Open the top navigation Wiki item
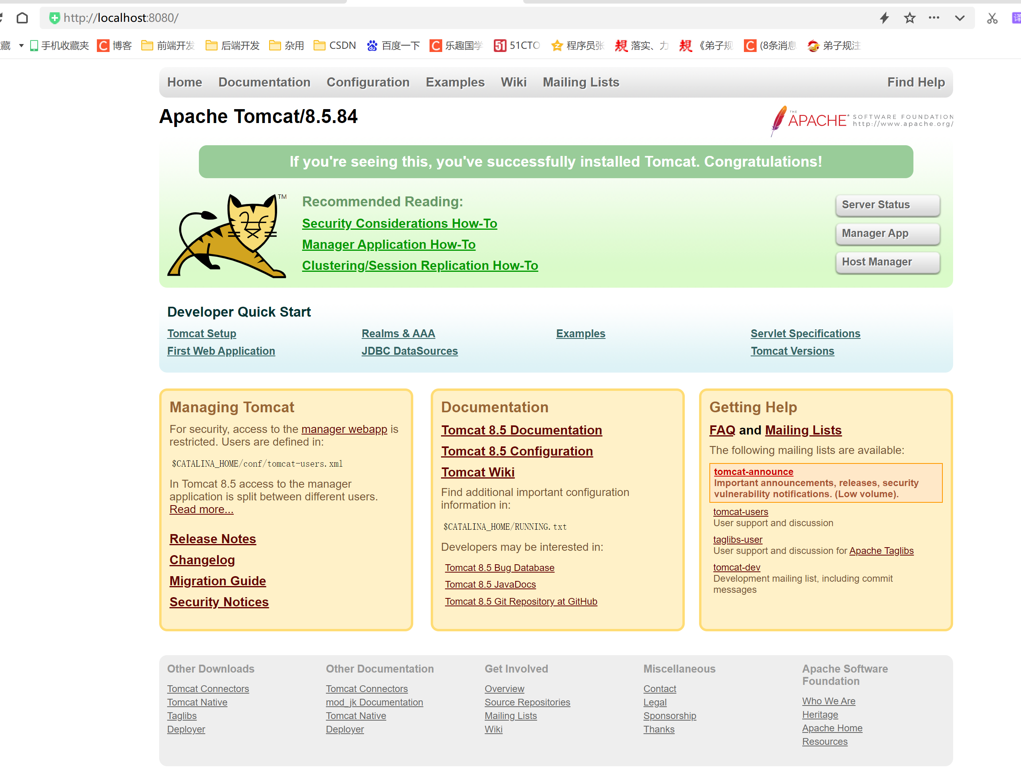Screen dimensions: 1021x769 [x=513, y=82]
